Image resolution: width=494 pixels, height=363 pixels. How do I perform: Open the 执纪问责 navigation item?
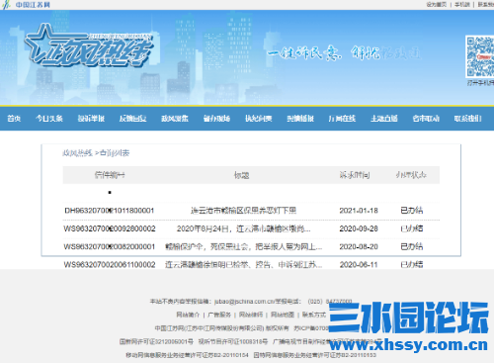click(259, 119)
